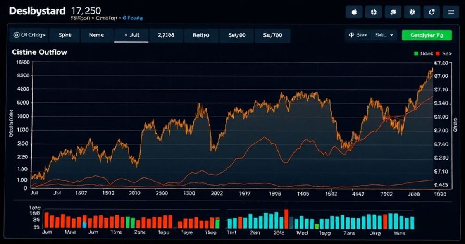This screenshot has height=244, width=465.
Task: Open the Ul Crig filter dropdown
Action: [x=29, y=35]
